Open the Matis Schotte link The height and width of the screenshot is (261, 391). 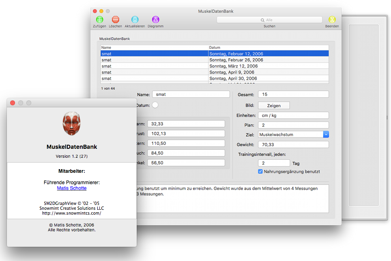coord(72,188)
